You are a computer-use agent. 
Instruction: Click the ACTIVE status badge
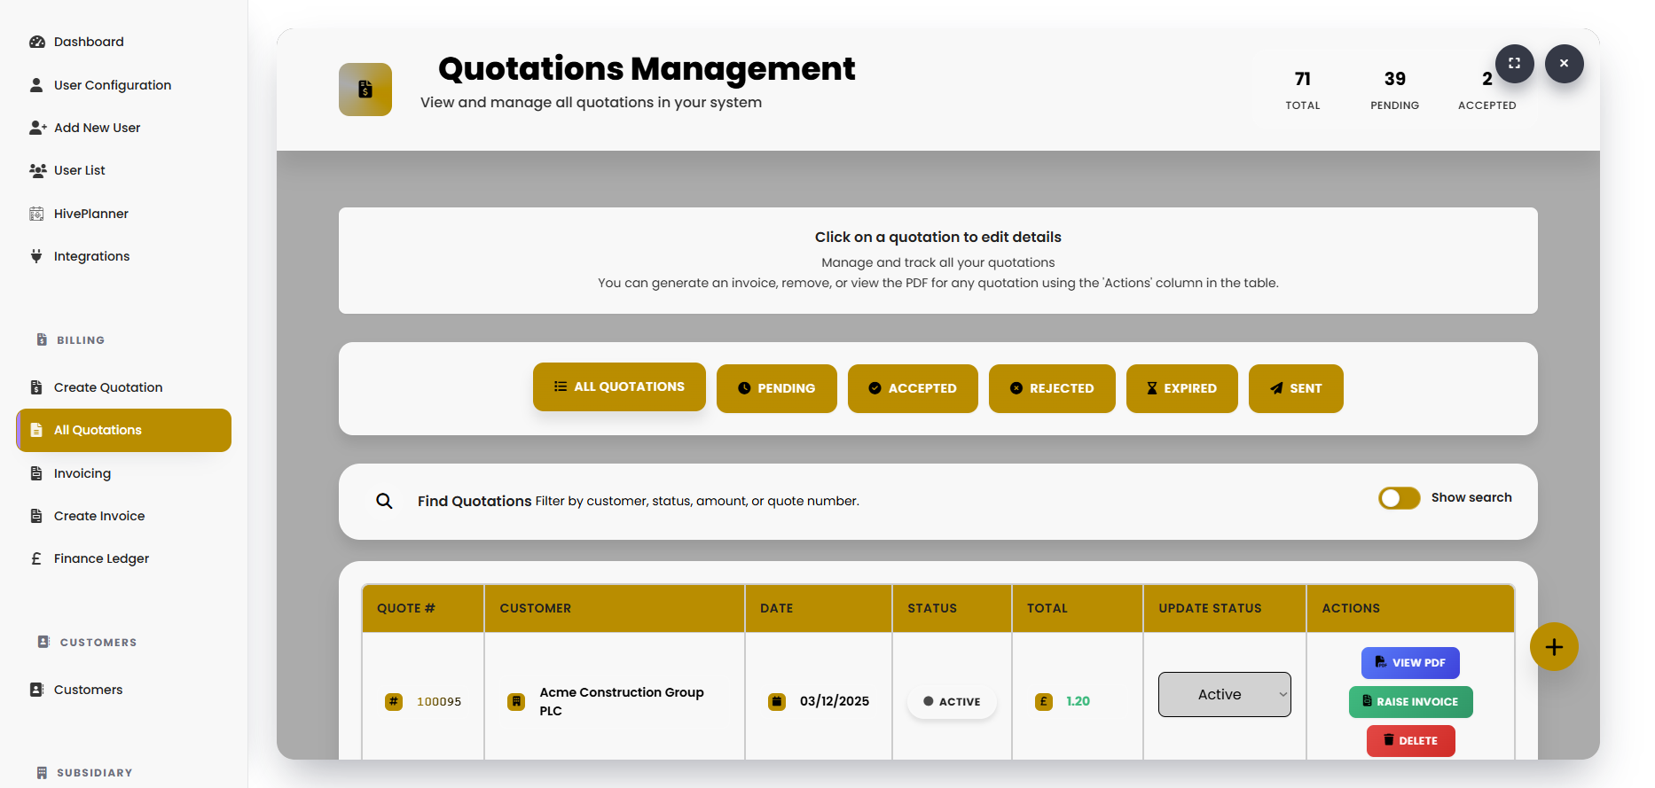[x=952, y=701]
